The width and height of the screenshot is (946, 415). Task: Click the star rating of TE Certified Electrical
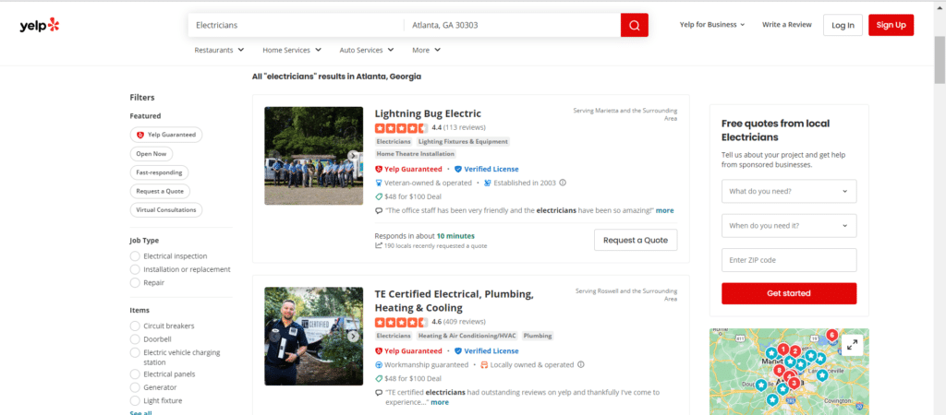pos(401,322)
